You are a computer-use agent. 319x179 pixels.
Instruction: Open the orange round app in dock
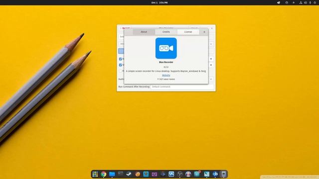pyautogui.click(x=138, y=174)
